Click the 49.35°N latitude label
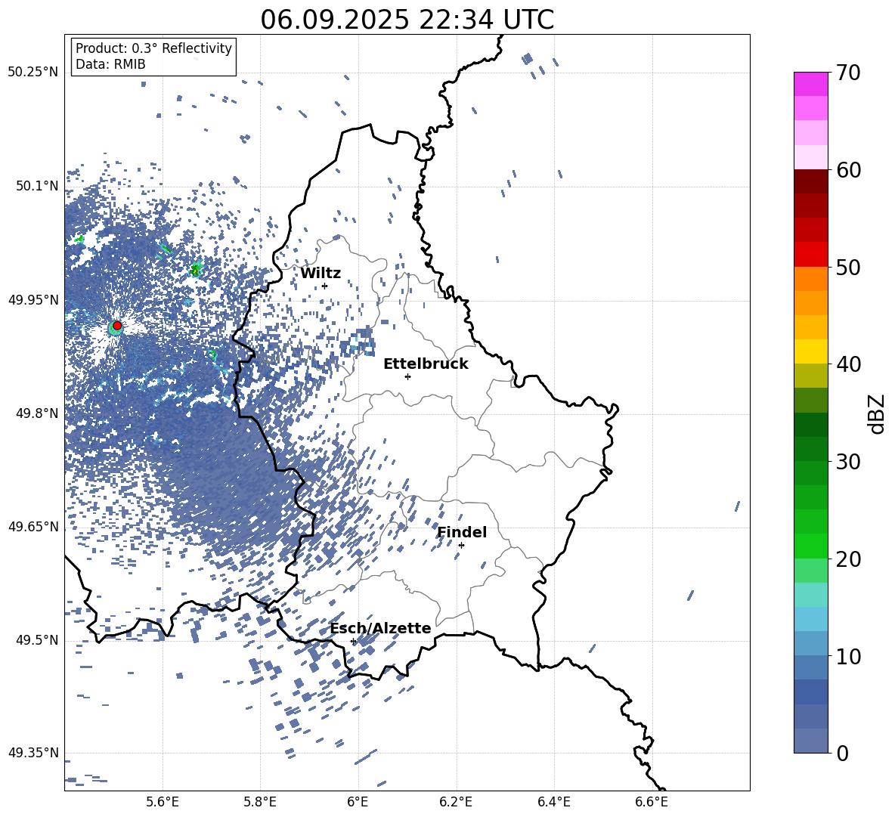This screenshot has width=895, height=817. [33, 753]
